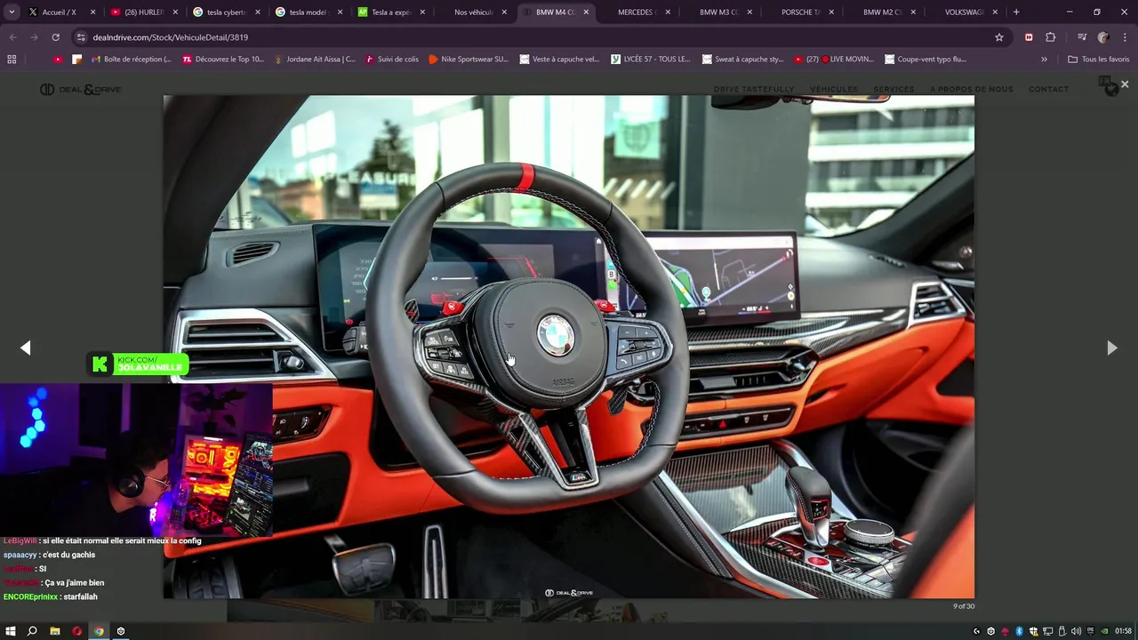Image resolution: width=1138 pixels, height=640 pixels.
Task: Click the Deal & Drive logo in the header
Action: [80, 89]
